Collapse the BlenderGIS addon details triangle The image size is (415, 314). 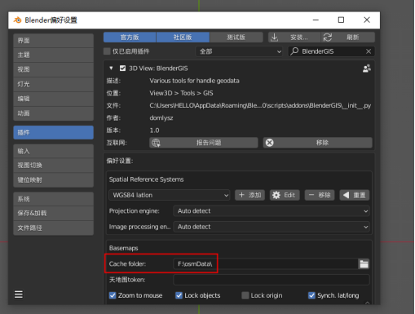[111, 68]
